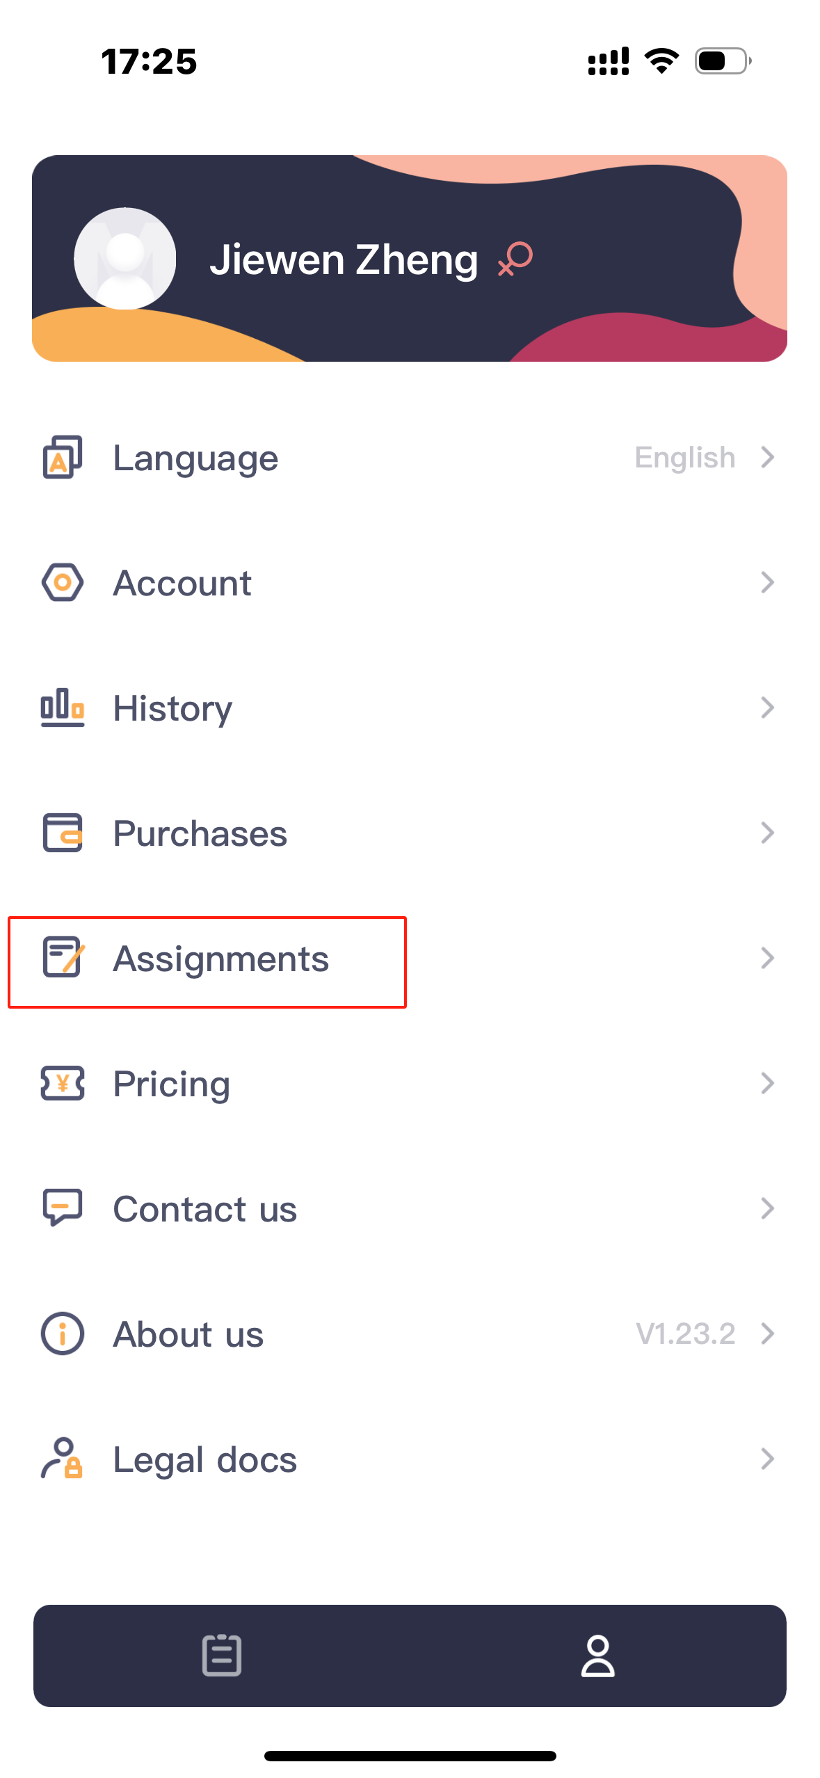Image resolution: width=820 pixels, height=1778 pixels.
Task: Select the Language translation icon
Action: 61,457
